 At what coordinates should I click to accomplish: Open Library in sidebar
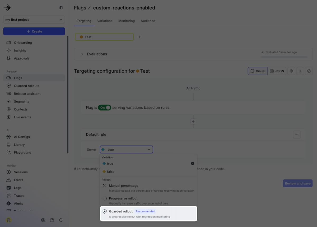(x=34, y=145)
